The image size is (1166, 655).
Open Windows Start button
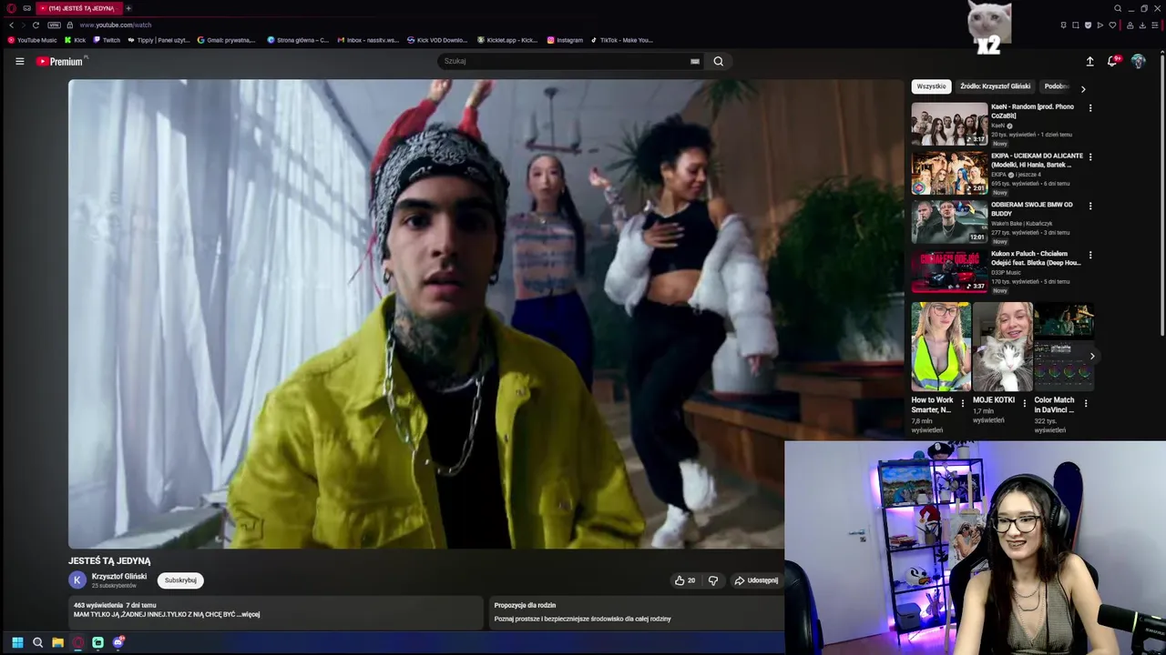(17, 642)
